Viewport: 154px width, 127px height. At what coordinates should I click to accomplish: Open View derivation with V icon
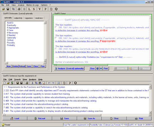(40, 9)
